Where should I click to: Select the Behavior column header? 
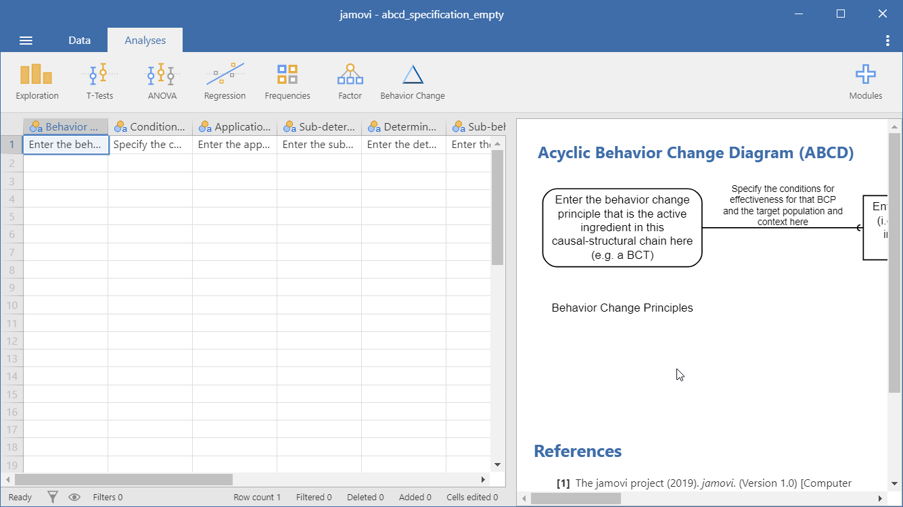66,126
